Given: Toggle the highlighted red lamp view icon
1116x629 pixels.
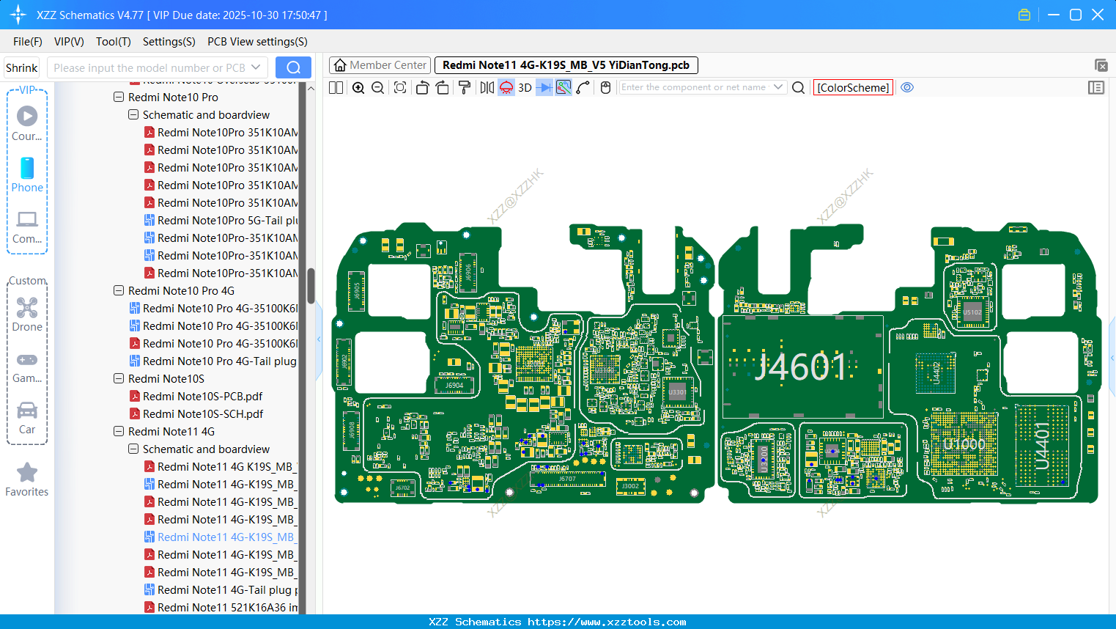Looking at the screenshot, I should [506, 87].
